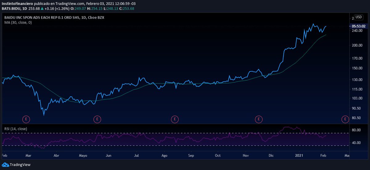Click the BAIDU INC SPON ADS chart title
This screenshot has width=370, height=170.
pos(54,18)
